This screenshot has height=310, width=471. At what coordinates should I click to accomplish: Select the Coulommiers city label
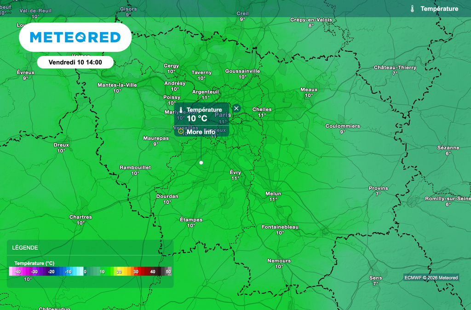[342, 126]
